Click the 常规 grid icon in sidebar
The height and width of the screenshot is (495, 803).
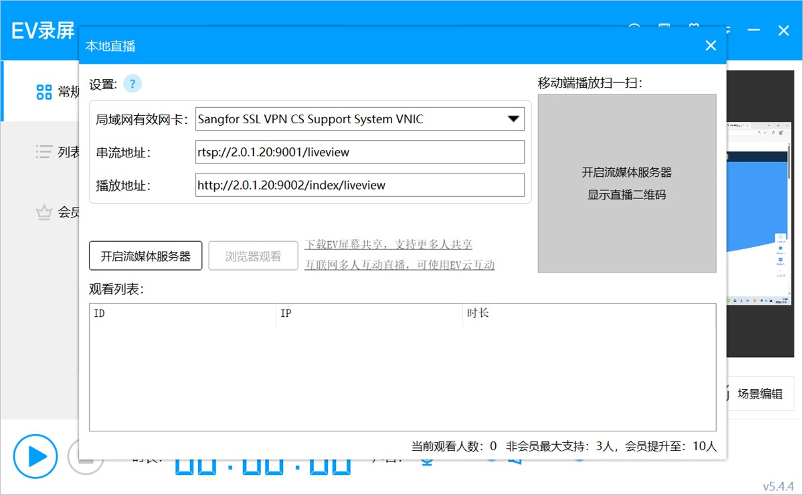pos(43,92)
